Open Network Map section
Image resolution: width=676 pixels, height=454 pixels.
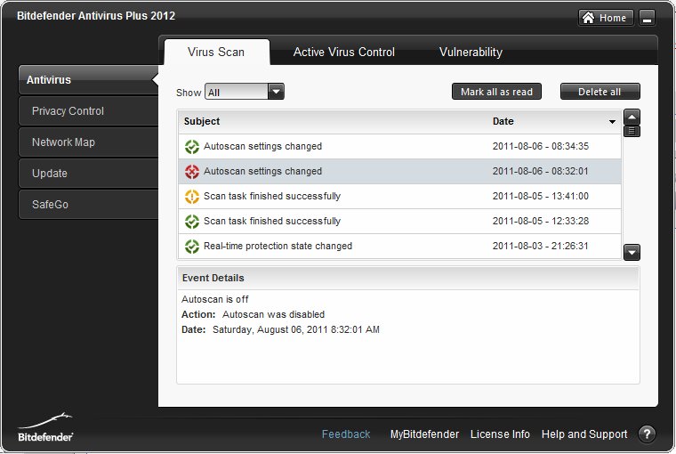pyautogui.click(x=88, y=142)
